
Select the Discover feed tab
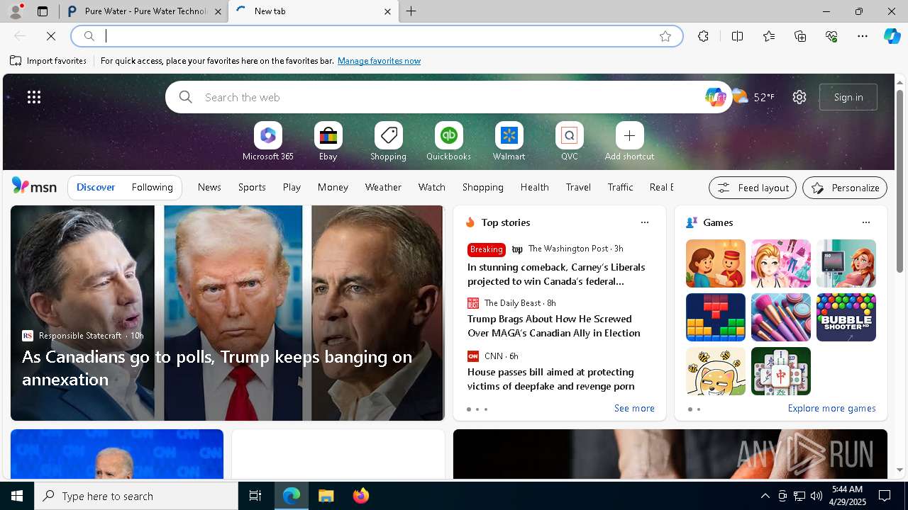click(x=96, y=187)
